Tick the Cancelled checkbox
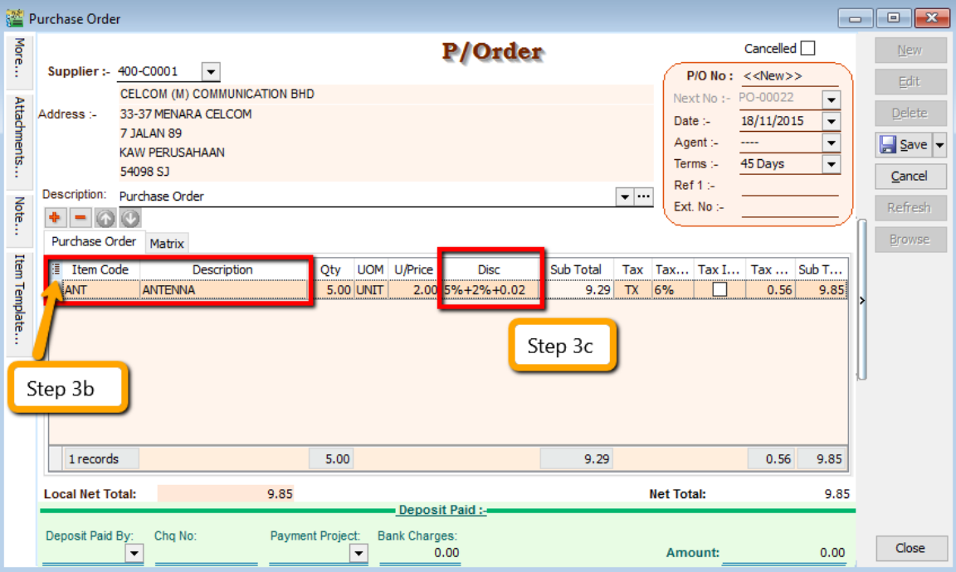The image size is (956, 572). (x=807, y=49)
